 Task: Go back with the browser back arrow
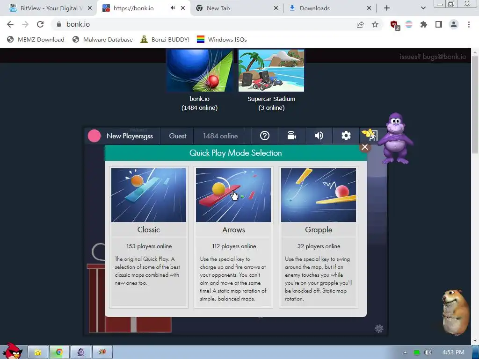(x=10, y=24)
